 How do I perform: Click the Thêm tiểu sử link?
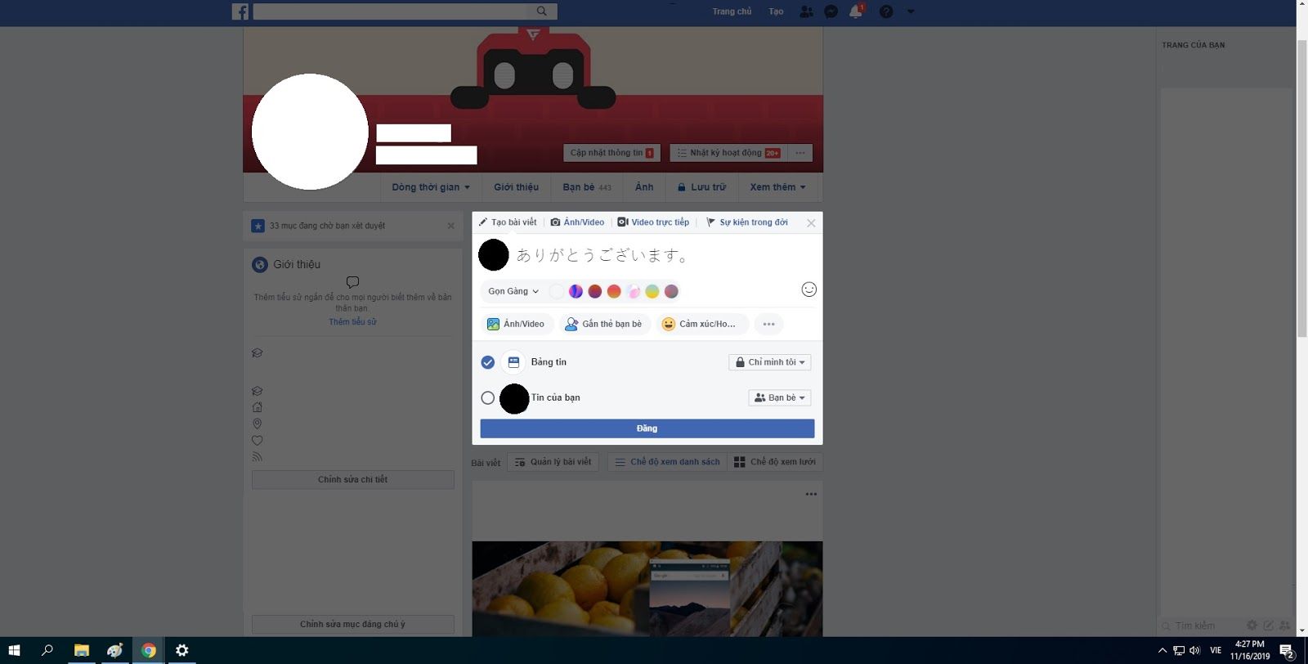pyautogui.click(x=352, y=322)
